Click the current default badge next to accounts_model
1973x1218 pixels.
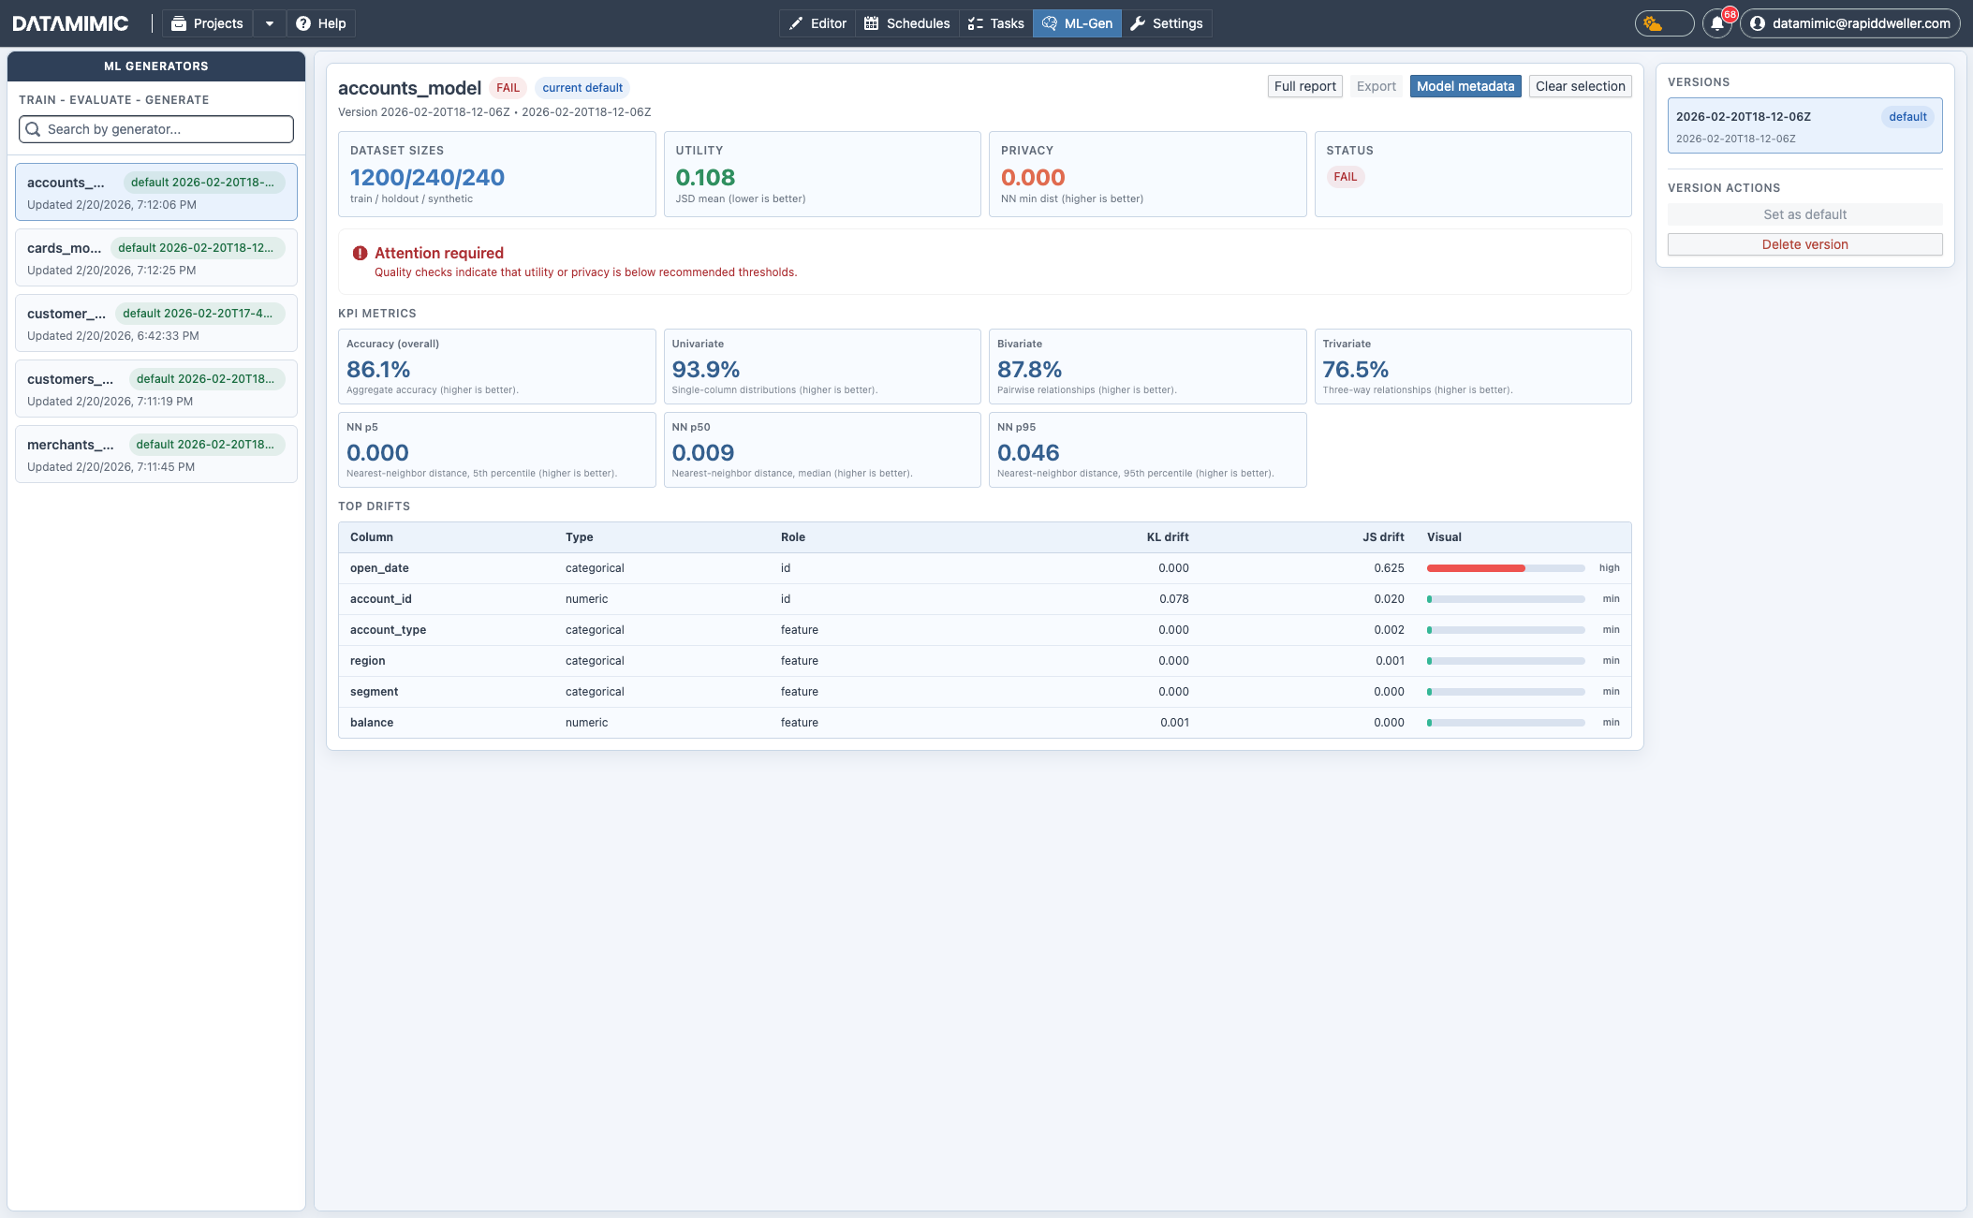coord(582,87)
